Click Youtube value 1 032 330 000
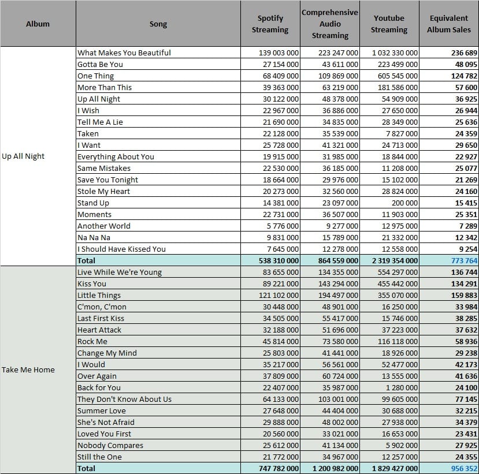The height and width of the screenshot is (474, 479). (389, 53)
